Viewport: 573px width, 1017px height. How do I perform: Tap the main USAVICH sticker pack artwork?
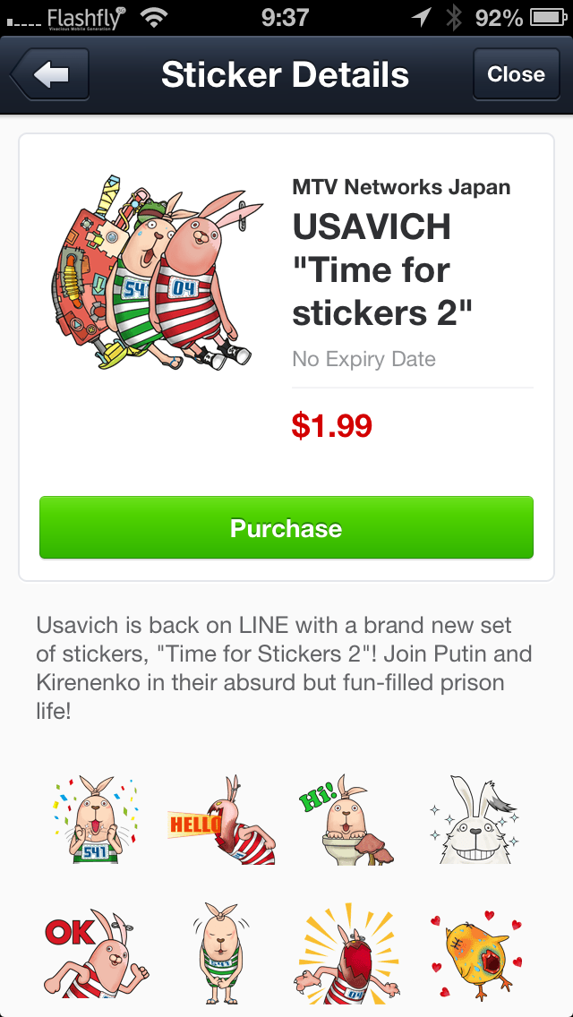[155, 272]
